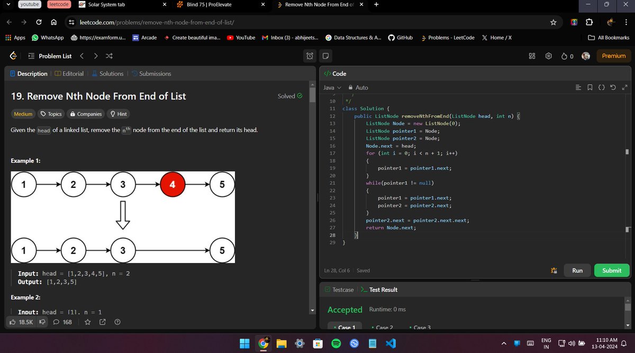Viewport: 635px width, 353px height.
Task: Go to previous problem arrow
Action: coord(81,56)
